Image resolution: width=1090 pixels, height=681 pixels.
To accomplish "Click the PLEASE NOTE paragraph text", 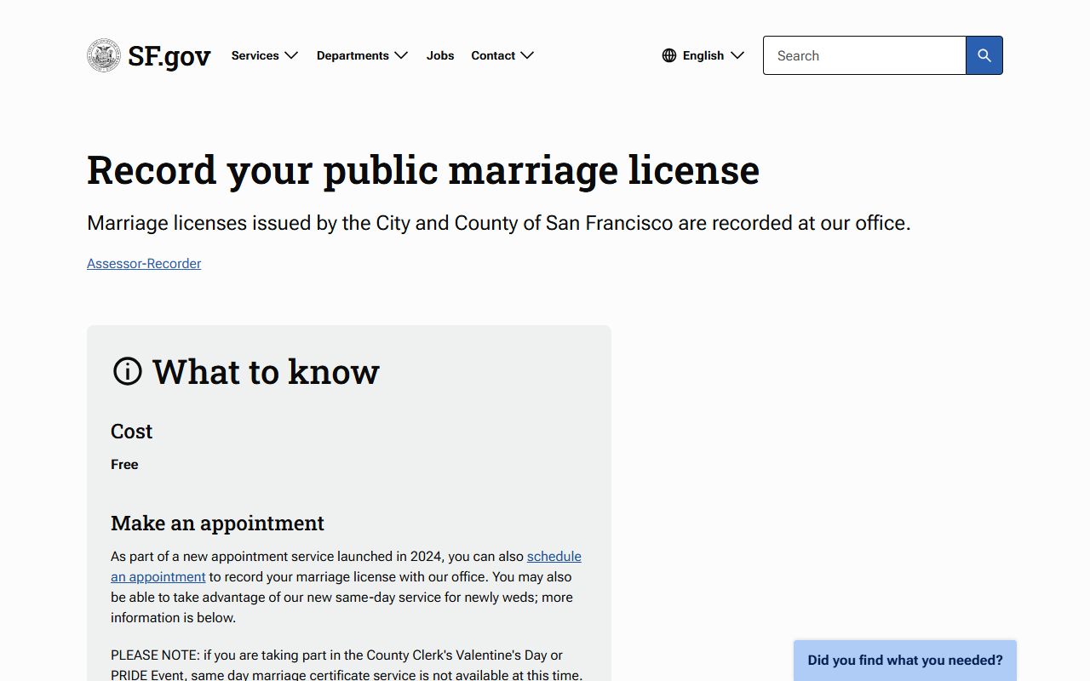I will (347, 666).
